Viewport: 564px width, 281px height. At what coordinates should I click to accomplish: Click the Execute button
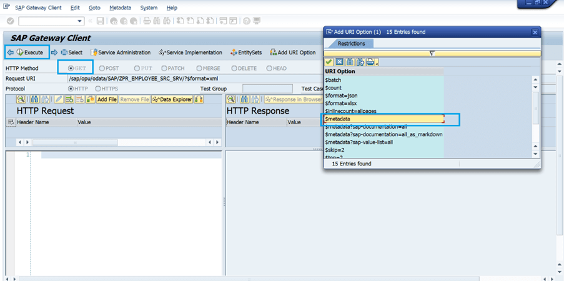(x=31, y=52)
